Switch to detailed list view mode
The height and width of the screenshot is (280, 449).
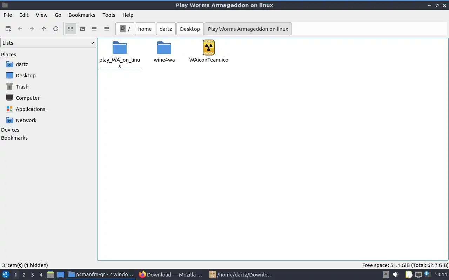(106, 29)
